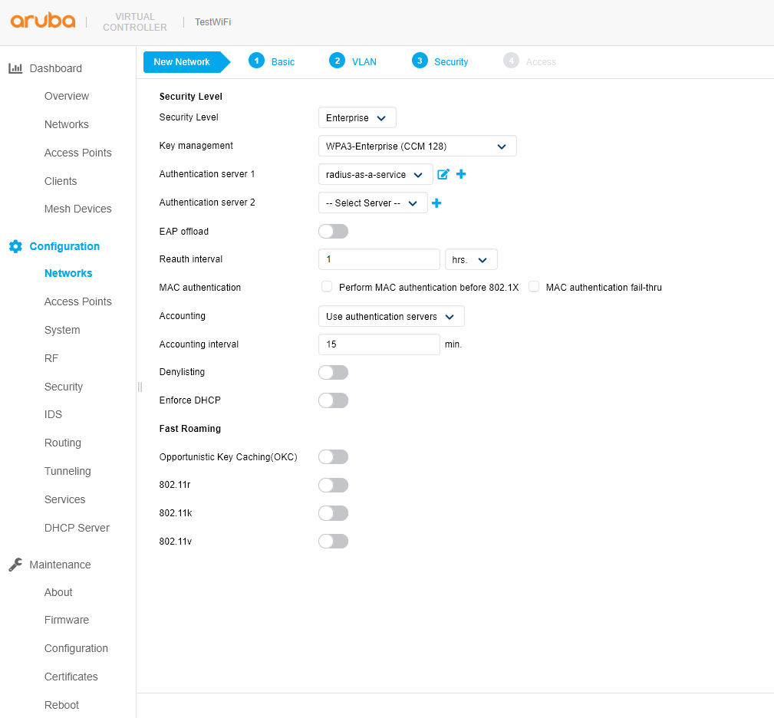
Task: Click step 3 circle for Security
Action: click(x=420, y=61)
